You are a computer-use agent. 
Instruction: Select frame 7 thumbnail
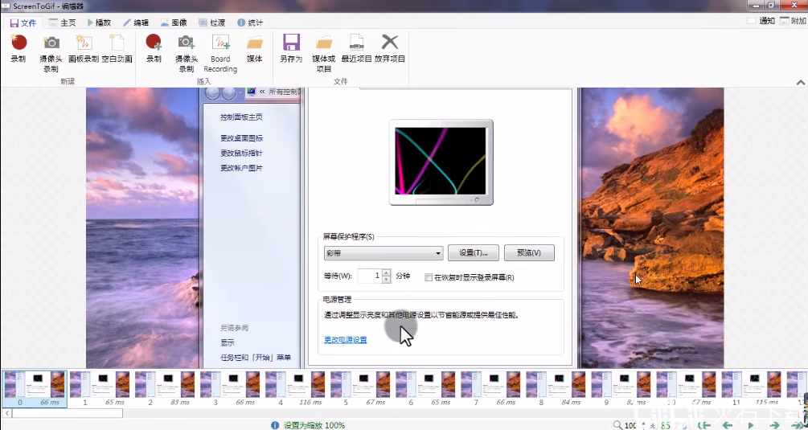(490, 389)
